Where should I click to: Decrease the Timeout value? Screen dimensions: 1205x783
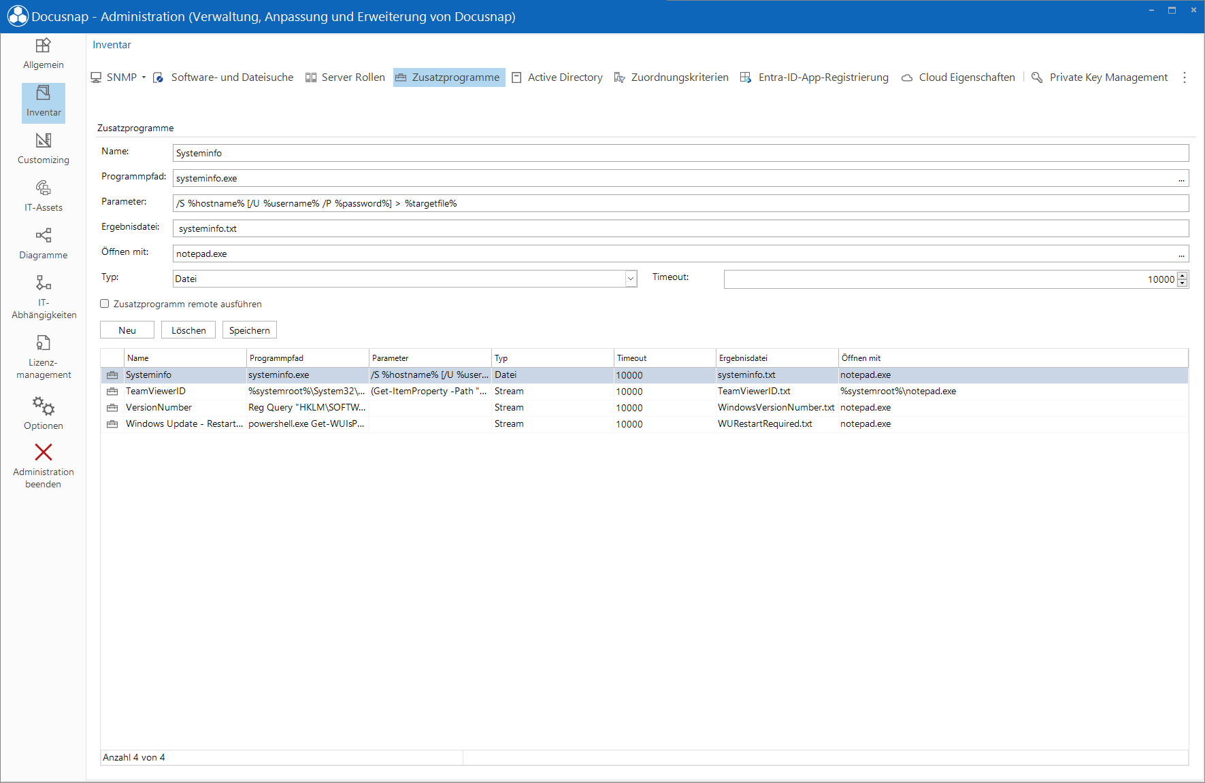(1183, 283)
